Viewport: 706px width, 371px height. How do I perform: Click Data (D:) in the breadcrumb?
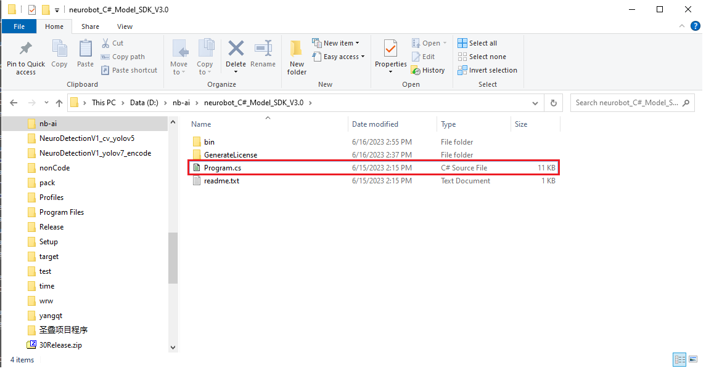coord(144,103)
